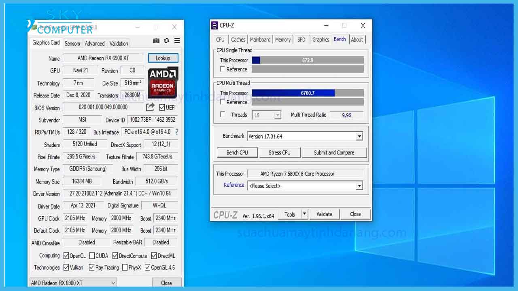Viewport: 518px width, 291px height.
Task: Switch to the Sensors tab
Action: tap(72, 43)
